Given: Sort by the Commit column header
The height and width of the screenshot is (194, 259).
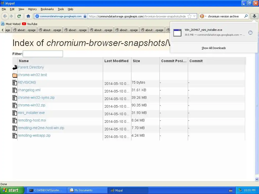Looking at the screenshot, I should 196,61.
